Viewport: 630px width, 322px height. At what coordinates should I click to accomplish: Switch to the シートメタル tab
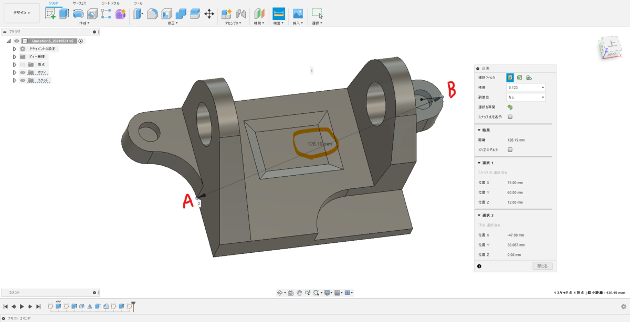pos(110,3)
